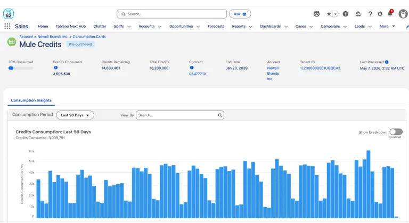
Task: Select the Consumption Insights tab
Action: tap(31, 100)
